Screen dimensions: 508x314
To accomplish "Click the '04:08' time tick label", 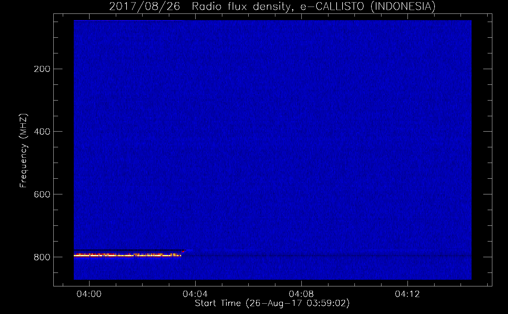I will tap(301, 294).
